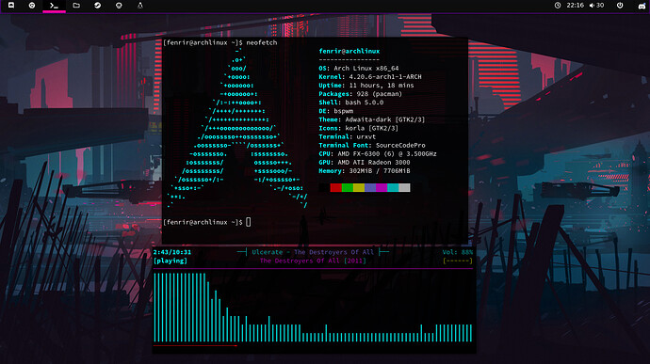Mute via the speaker volume icon
The width and height of the screenshot is (650, 364).
tap(592, 6)
